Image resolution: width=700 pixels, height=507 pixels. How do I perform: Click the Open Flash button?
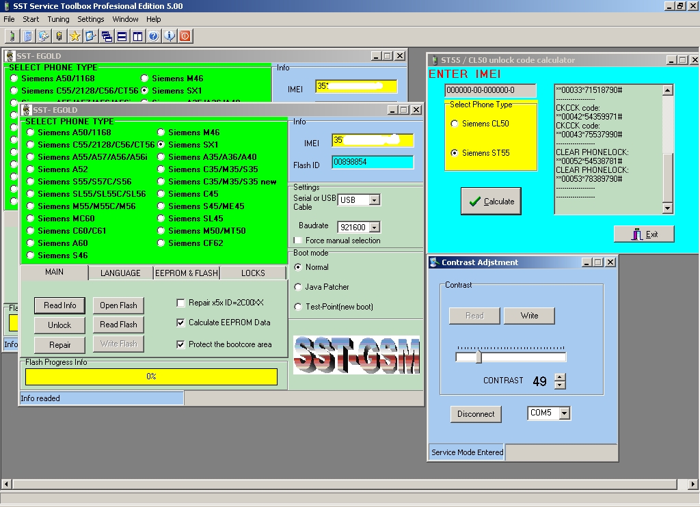(118, 305)
